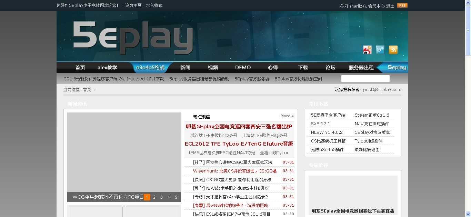Open 天才指挥官cArn职业生涯回忆录2 article
The width and height of the screenshot is (471, 217).
(237, 197)
